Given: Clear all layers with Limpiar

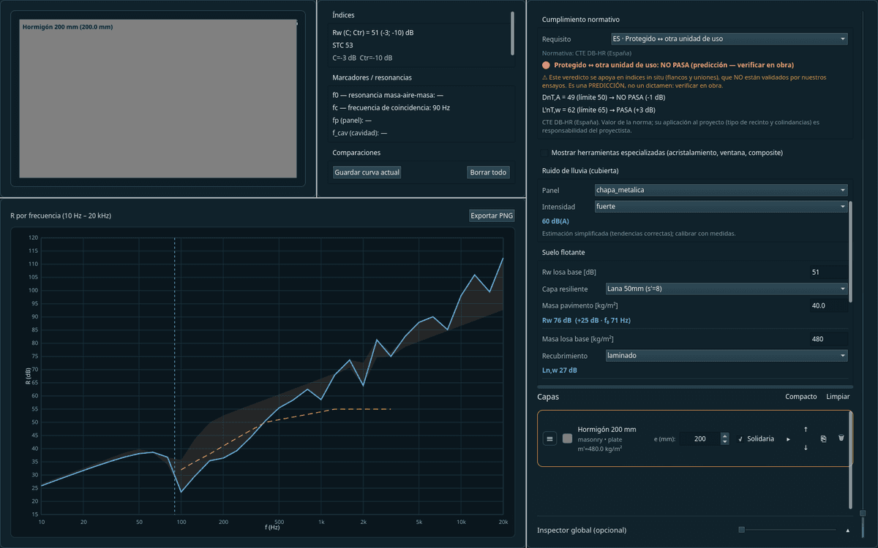Looking at the screenshot, I should tap(838, 397).
